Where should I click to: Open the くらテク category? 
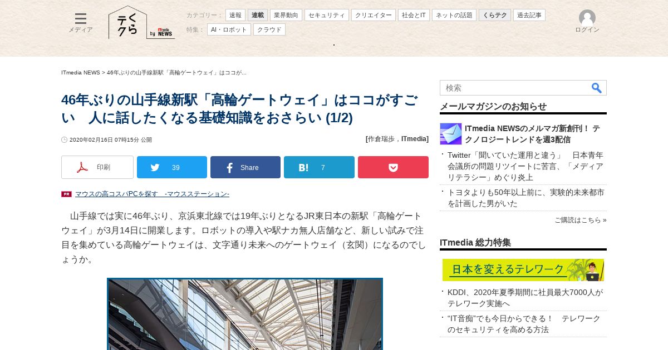pyautogui.click(x=495, y=15)
